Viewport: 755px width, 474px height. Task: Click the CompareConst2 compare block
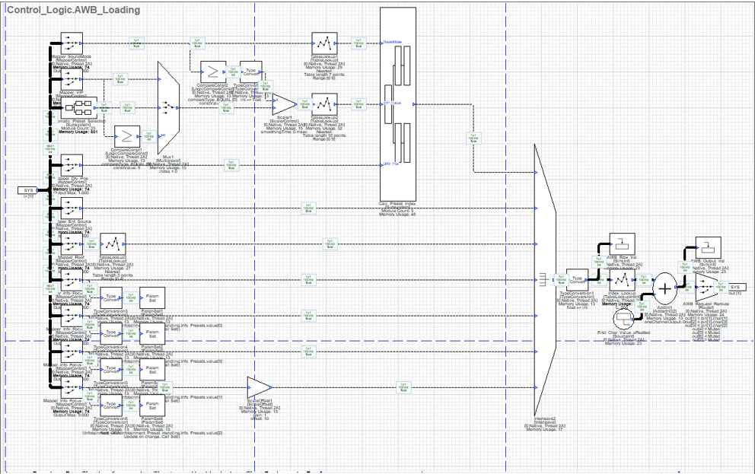point(212,72)
